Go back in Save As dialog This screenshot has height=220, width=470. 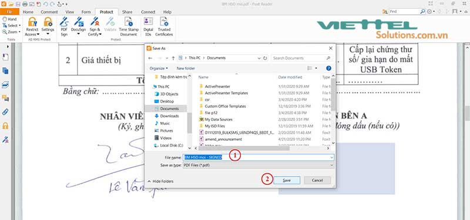point(150,58)
